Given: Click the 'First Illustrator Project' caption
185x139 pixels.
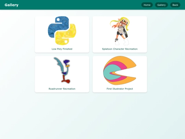Looking at the screenshot, I should coord(120,89).
